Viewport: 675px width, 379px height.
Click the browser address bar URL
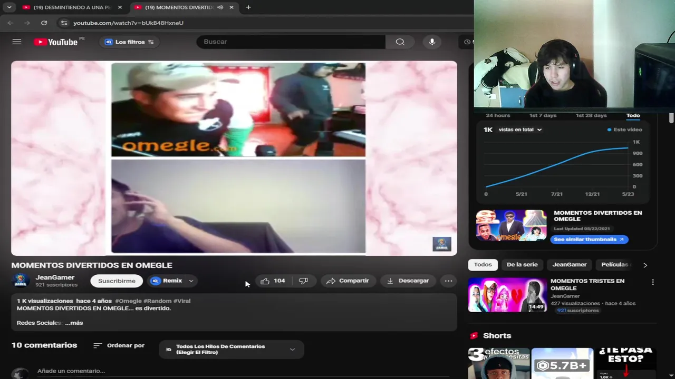[128, 23]
